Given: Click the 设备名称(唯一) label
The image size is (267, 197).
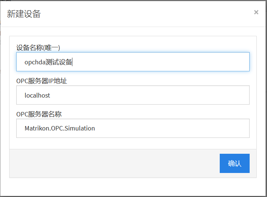Looking at the screenshot, I should coord(38,48).
